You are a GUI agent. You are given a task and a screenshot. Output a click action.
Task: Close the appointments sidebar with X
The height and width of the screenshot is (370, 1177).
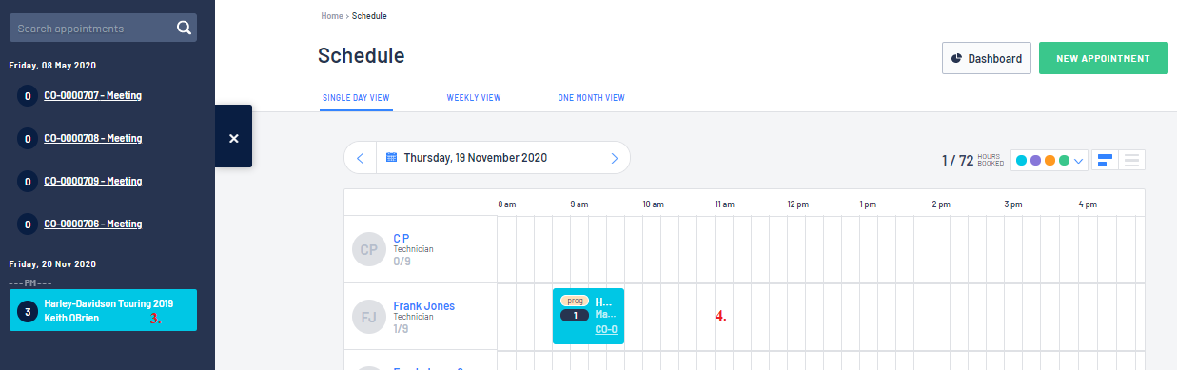[x=234, y=138]
